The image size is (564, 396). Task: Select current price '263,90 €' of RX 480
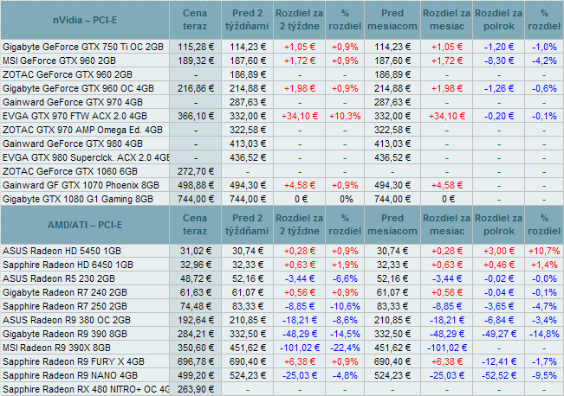pos(196,389)
